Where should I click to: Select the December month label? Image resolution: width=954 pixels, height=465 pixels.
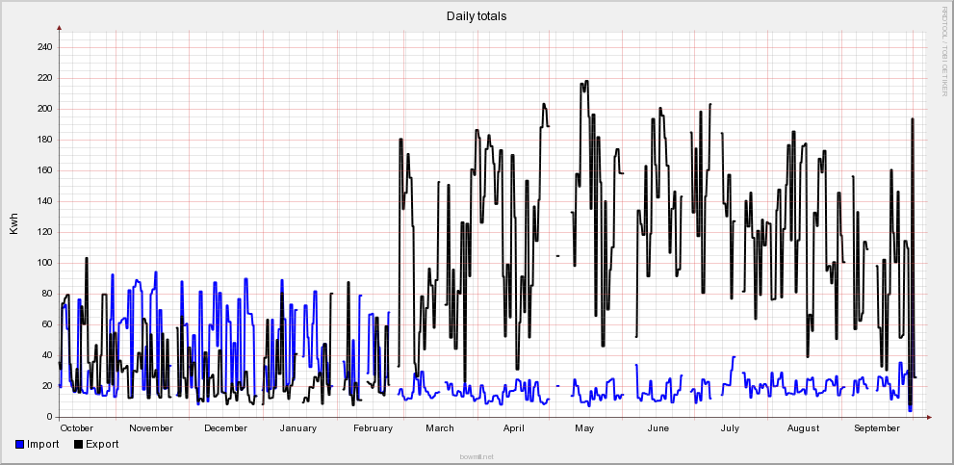coord(225,428)
